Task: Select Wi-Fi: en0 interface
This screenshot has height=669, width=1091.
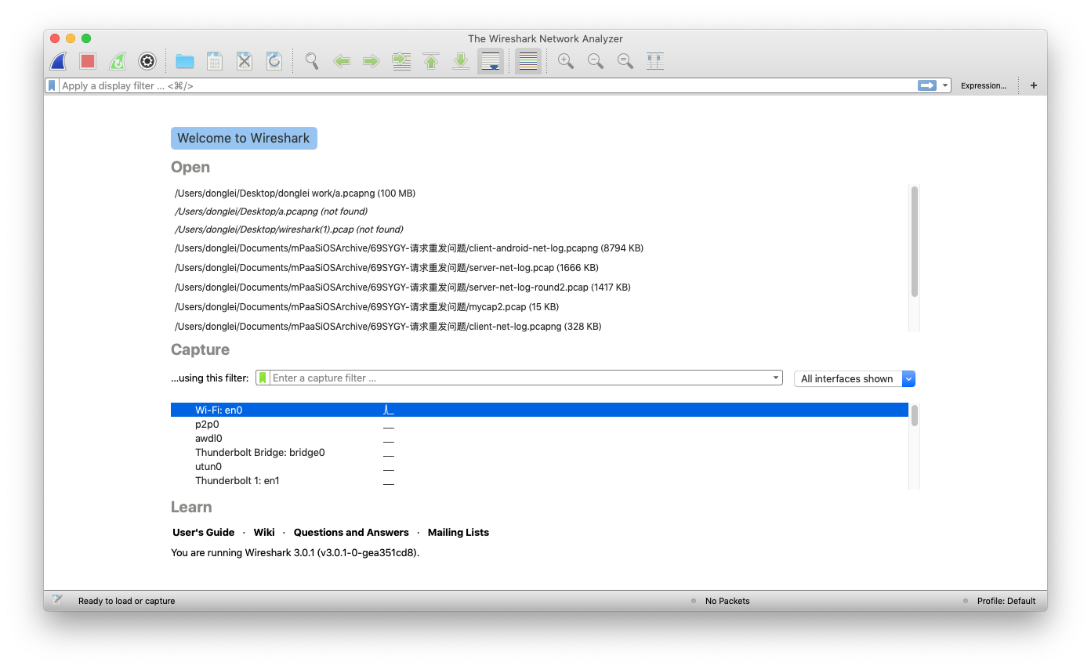Action: pyautogui.click(x=539, y=410)
